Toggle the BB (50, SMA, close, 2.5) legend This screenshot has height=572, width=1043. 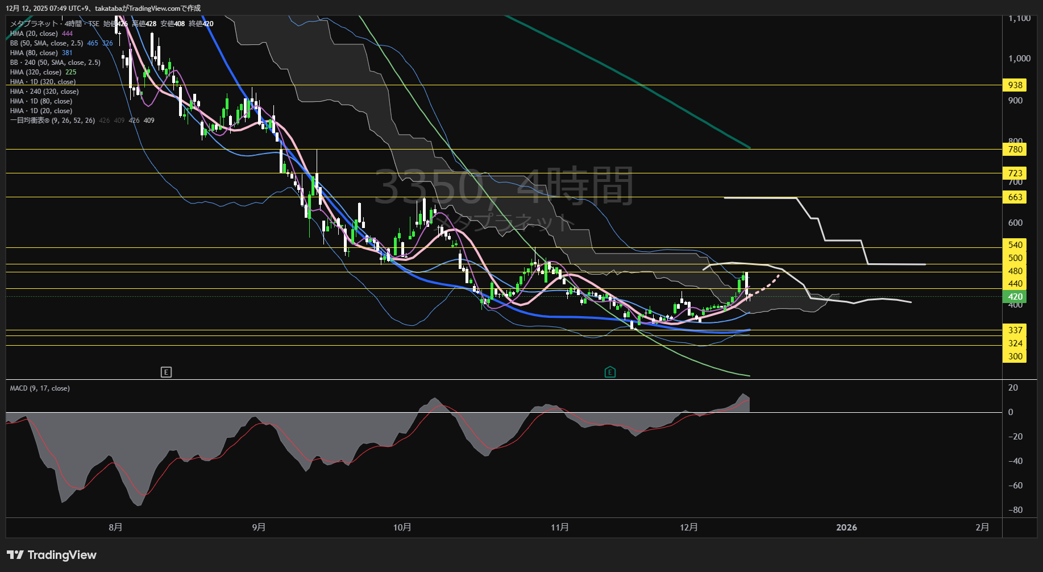point(47,43)
